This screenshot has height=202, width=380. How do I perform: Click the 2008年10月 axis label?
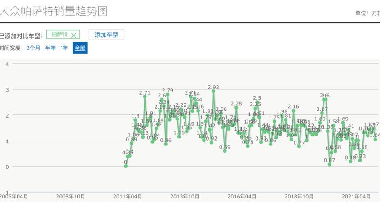coord(71,197)
